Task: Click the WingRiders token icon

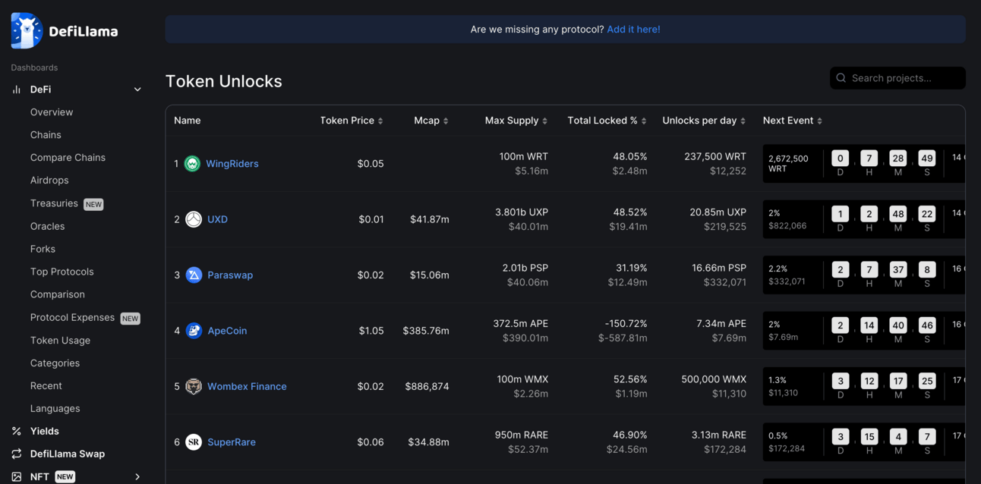Action: click(192, 164)
